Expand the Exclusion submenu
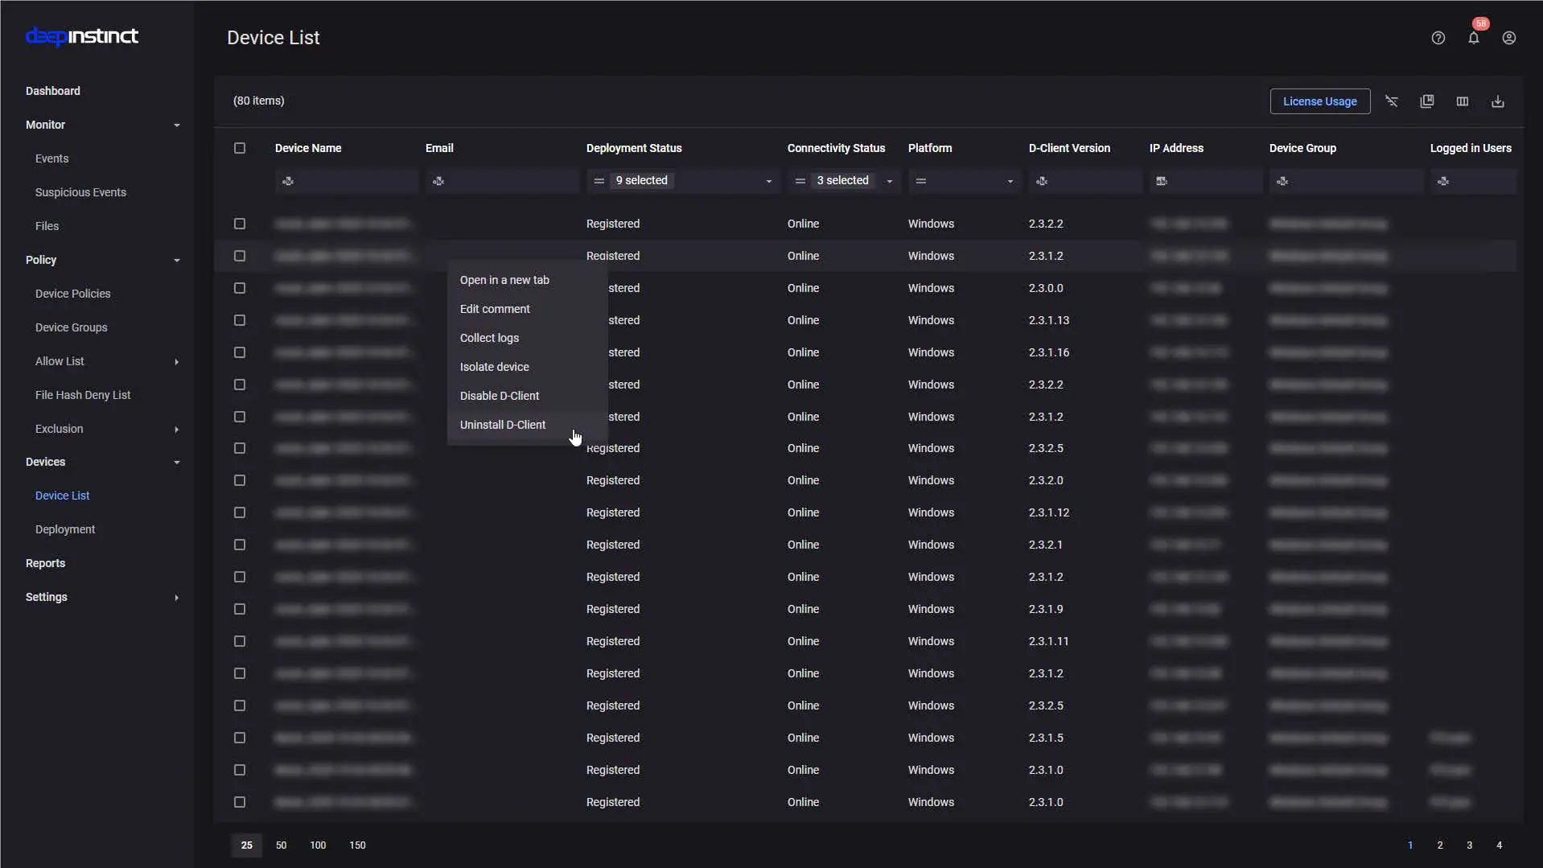Screen dimensions: 1543x868 (177, 429)
